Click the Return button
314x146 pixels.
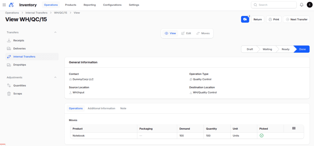[258, 19]
